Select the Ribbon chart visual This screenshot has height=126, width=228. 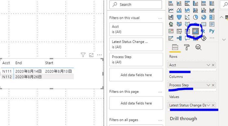coord(212,10)
